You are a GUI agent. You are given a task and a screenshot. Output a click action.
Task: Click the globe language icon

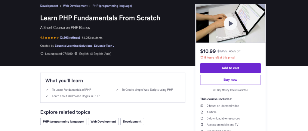tap(76, 54)
